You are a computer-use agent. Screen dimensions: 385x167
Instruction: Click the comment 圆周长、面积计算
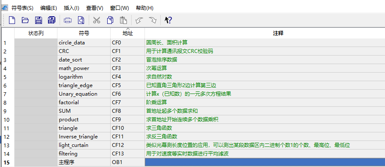point(167,43)
